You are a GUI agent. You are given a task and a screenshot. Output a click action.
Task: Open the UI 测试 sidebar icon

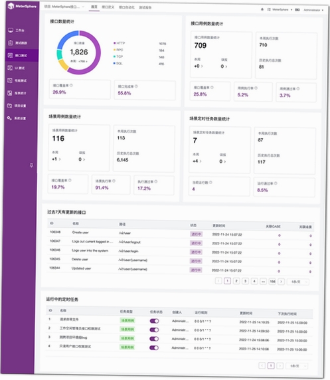tap(10, 68)
